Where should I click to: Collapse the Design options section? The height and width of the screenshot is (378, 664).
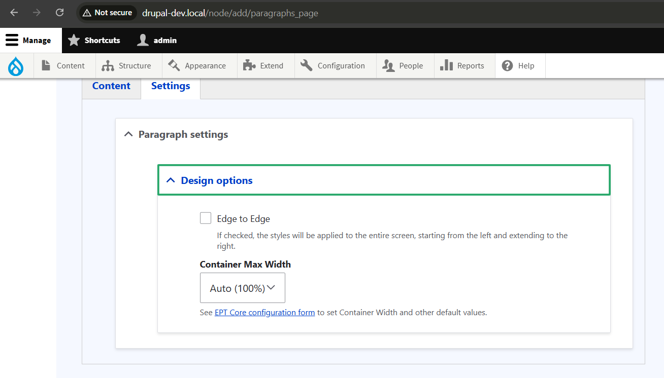pos(384,180)
